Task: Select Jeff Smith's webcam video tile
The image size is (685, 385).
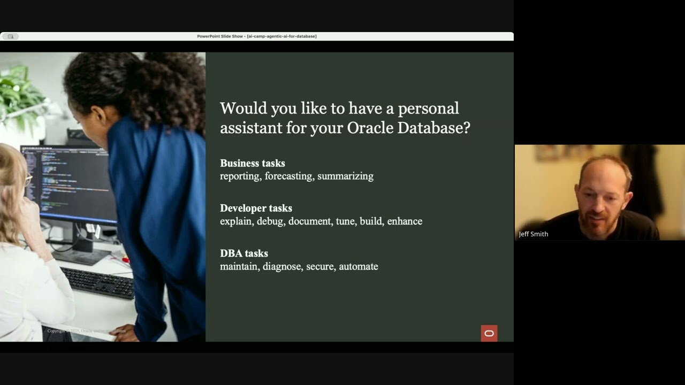Action: click(599, 192)
